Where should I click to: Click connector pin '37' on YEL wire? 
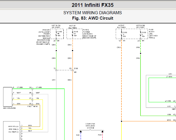30,98
